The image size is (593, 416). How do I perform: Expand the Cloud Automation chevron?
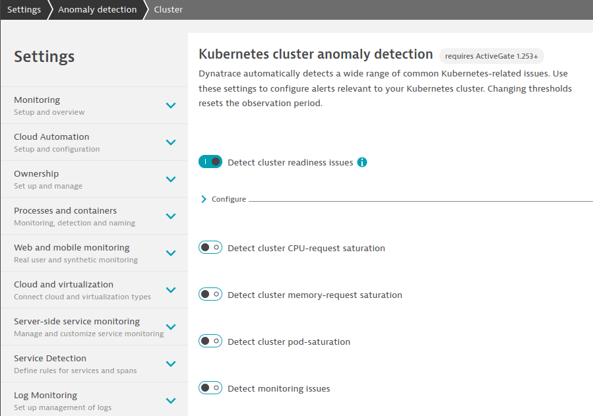[171, 142]
